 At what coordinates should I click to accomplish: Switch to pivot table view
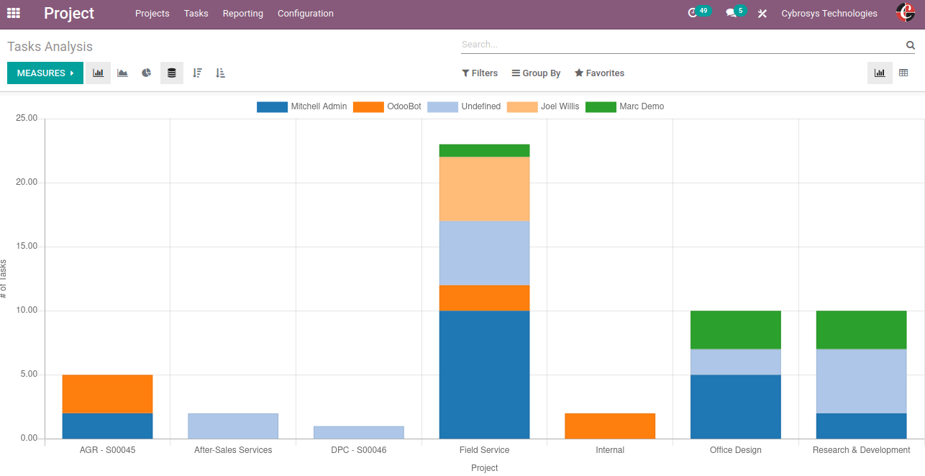tap(903, 73)
